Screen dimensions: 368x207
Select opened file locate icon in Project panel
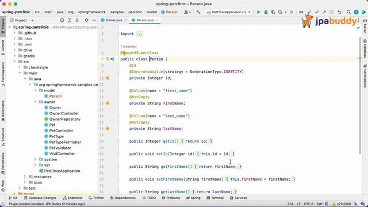pos(62,20)
